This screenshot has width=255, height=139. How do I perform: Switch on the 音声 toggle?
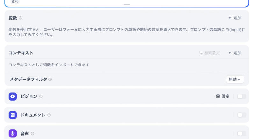point(242,134)
